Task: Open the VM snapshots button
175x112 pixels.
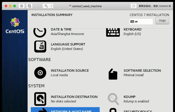Action: (29, 6)
